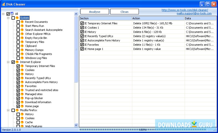Close the Disk Cleaner window
The height and width of the screenshot is (133, 218).
click(214, 4)
